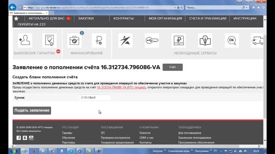
Task: Click the browser home icon
Action: coord(254,8)
